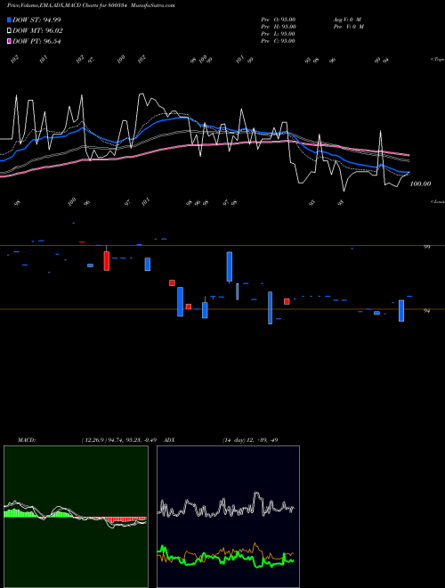Click the 99 price axis label
This screenshot has height=588, width=445.
click(426, 247)
